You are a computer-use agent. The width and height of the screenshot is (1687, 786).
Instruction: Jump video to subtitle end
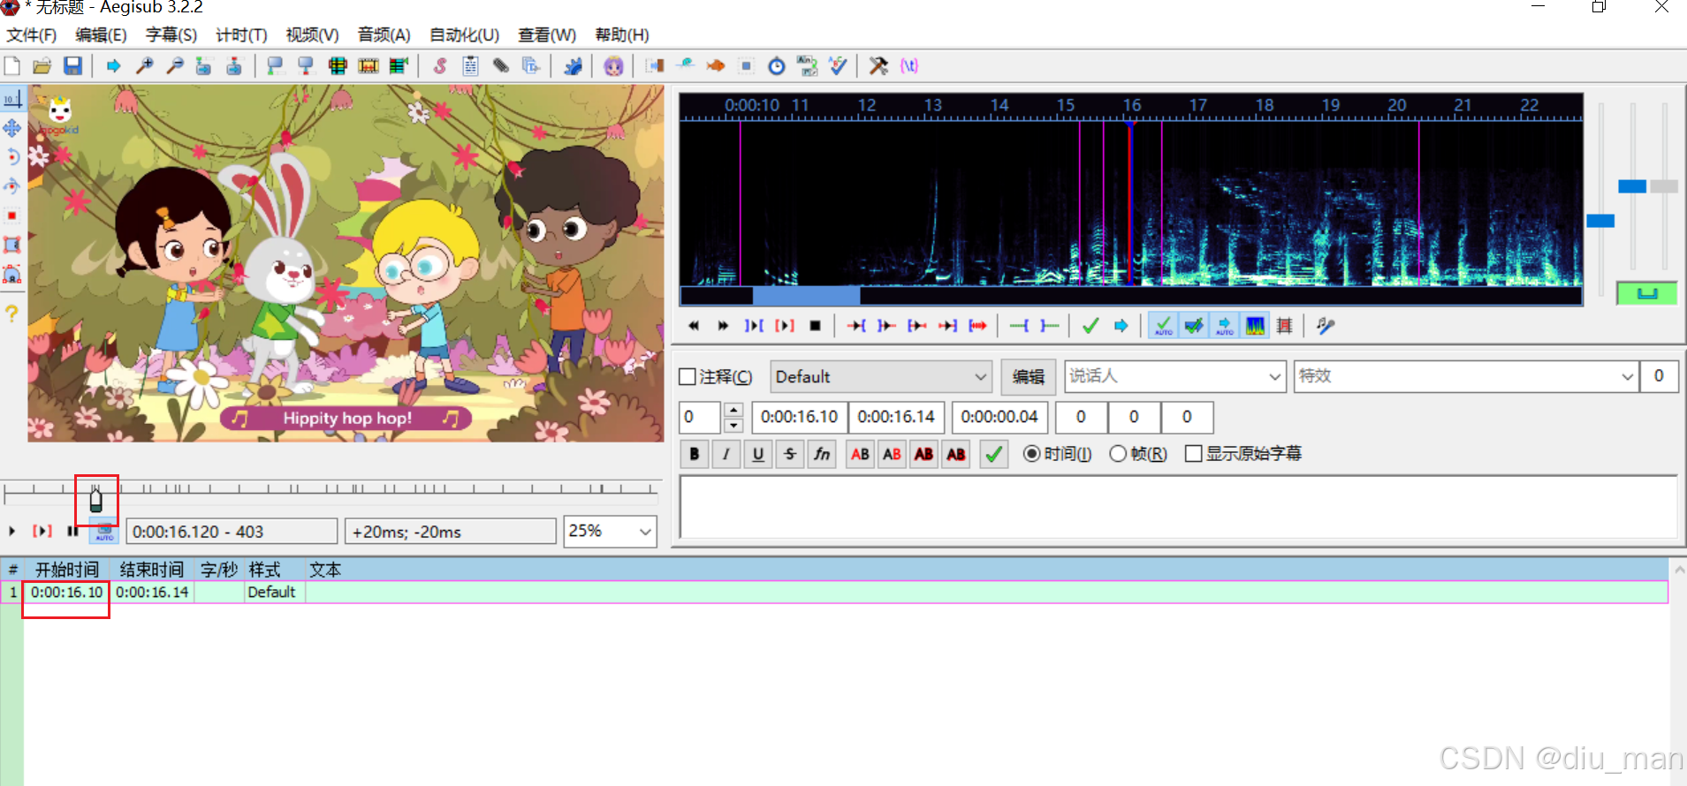(234, 65)
